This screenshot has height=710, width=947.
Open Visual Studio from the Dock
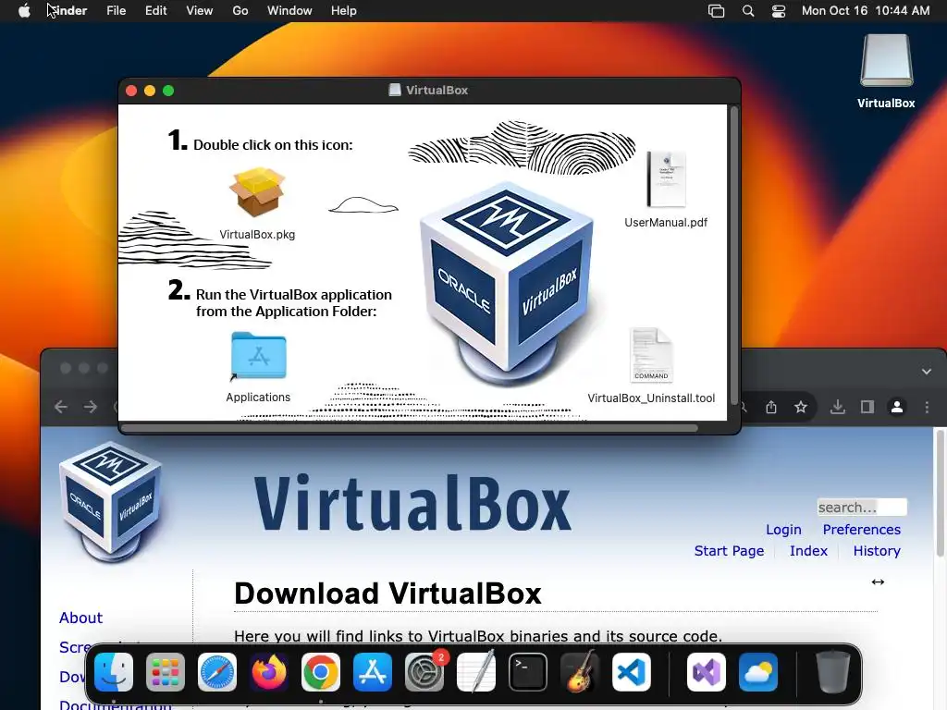pyautogui.click(x=707, y=672)
